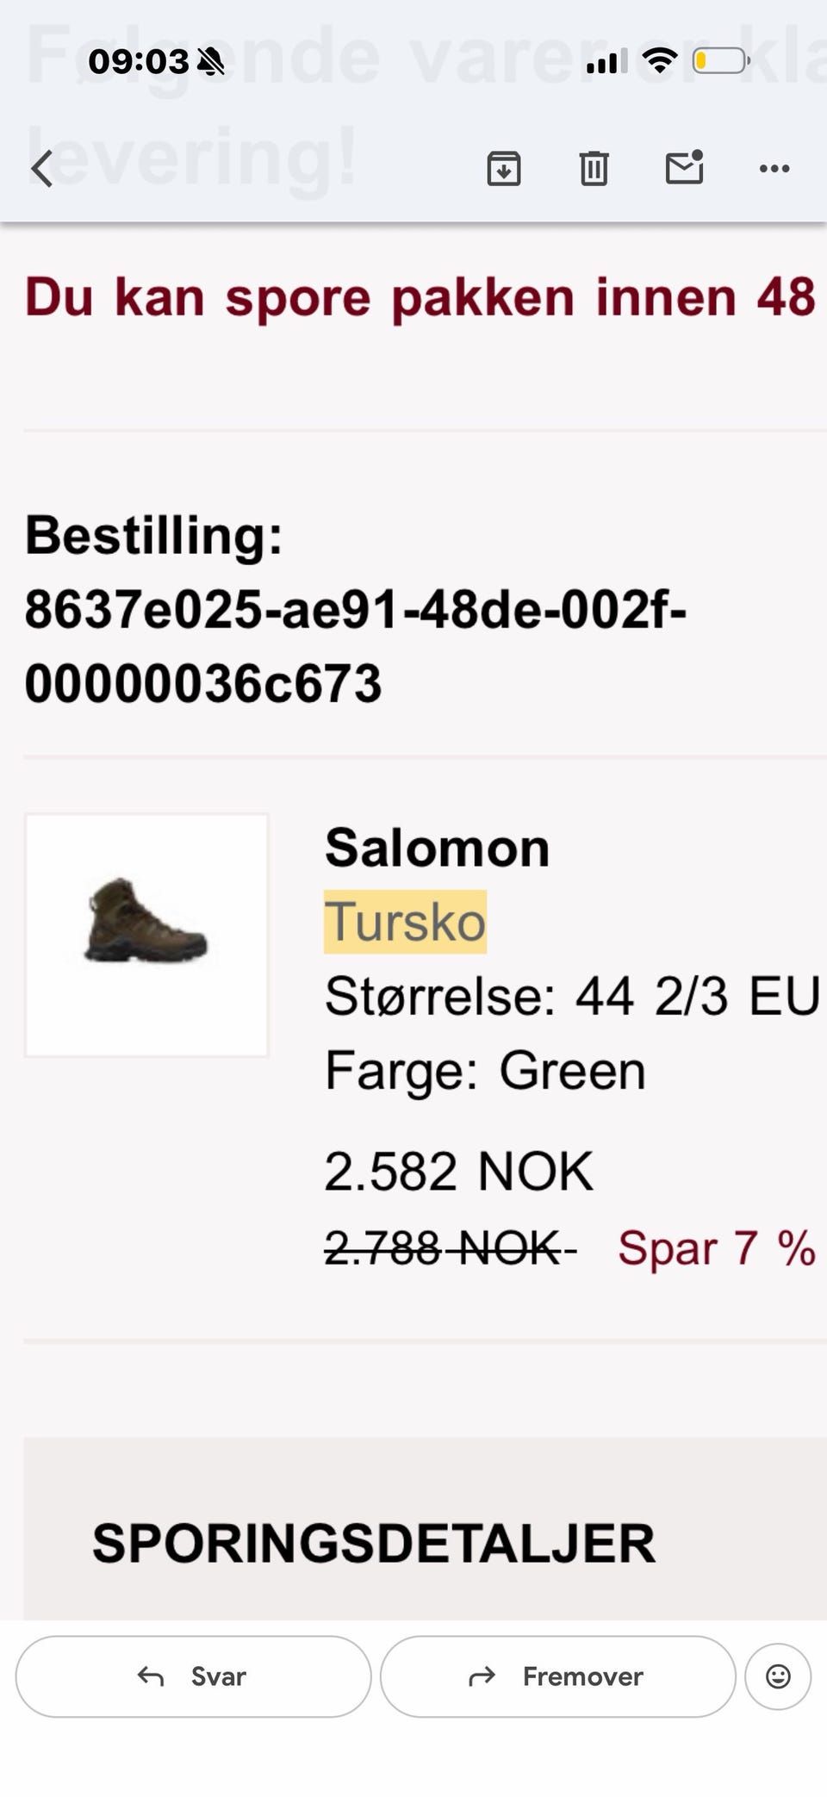Tap the forward arrow icon beside Fremover
Screen dimensions: 827x1797
pyautogui.click(x=482, y=1676)
